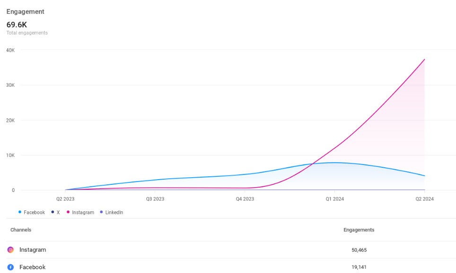Click the purple LinkedIn legend dot
This screenshot has width=456, height=273.
101,212
